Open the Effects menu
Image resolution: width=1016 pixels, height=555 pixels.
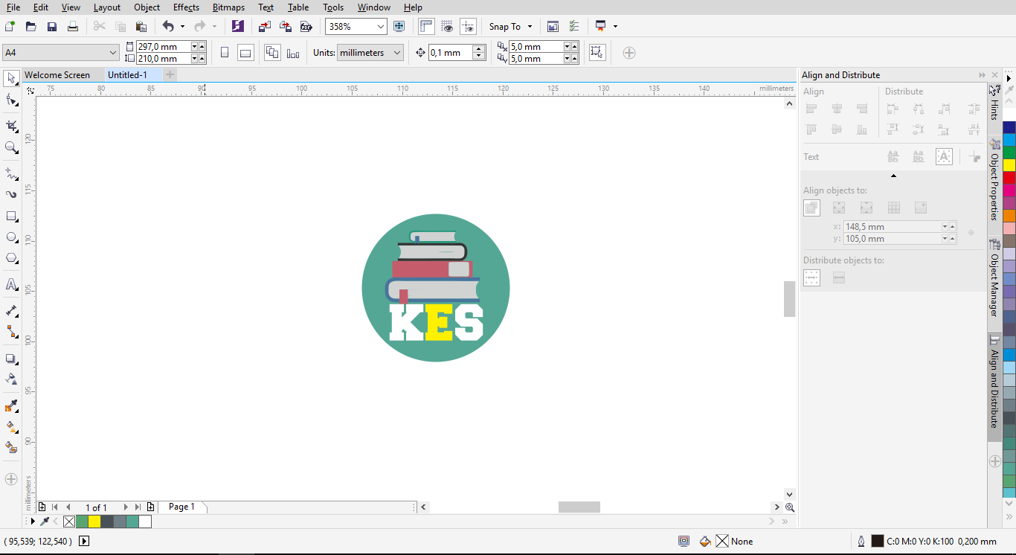(x=186, y=7)
